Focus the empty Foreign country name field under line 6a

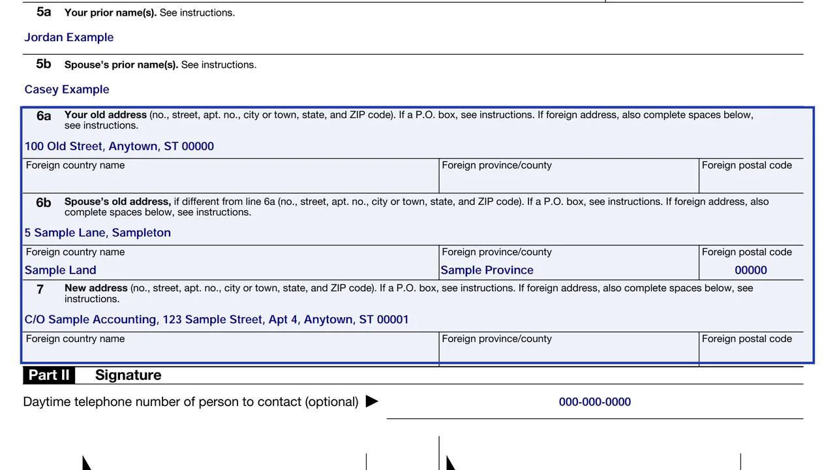232,182
